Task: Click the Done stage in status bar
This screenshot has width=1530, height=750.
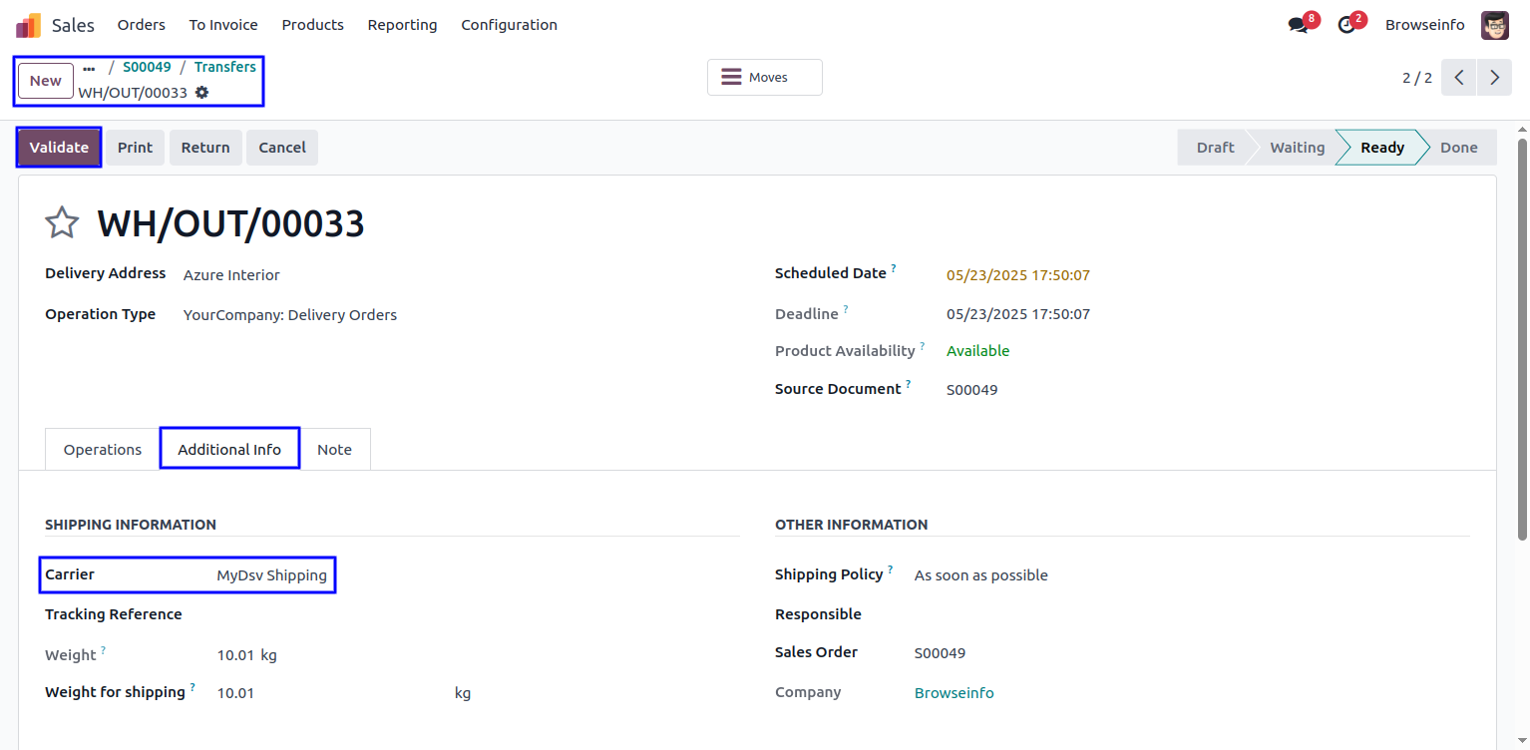Action: (x=1458, y=148)
